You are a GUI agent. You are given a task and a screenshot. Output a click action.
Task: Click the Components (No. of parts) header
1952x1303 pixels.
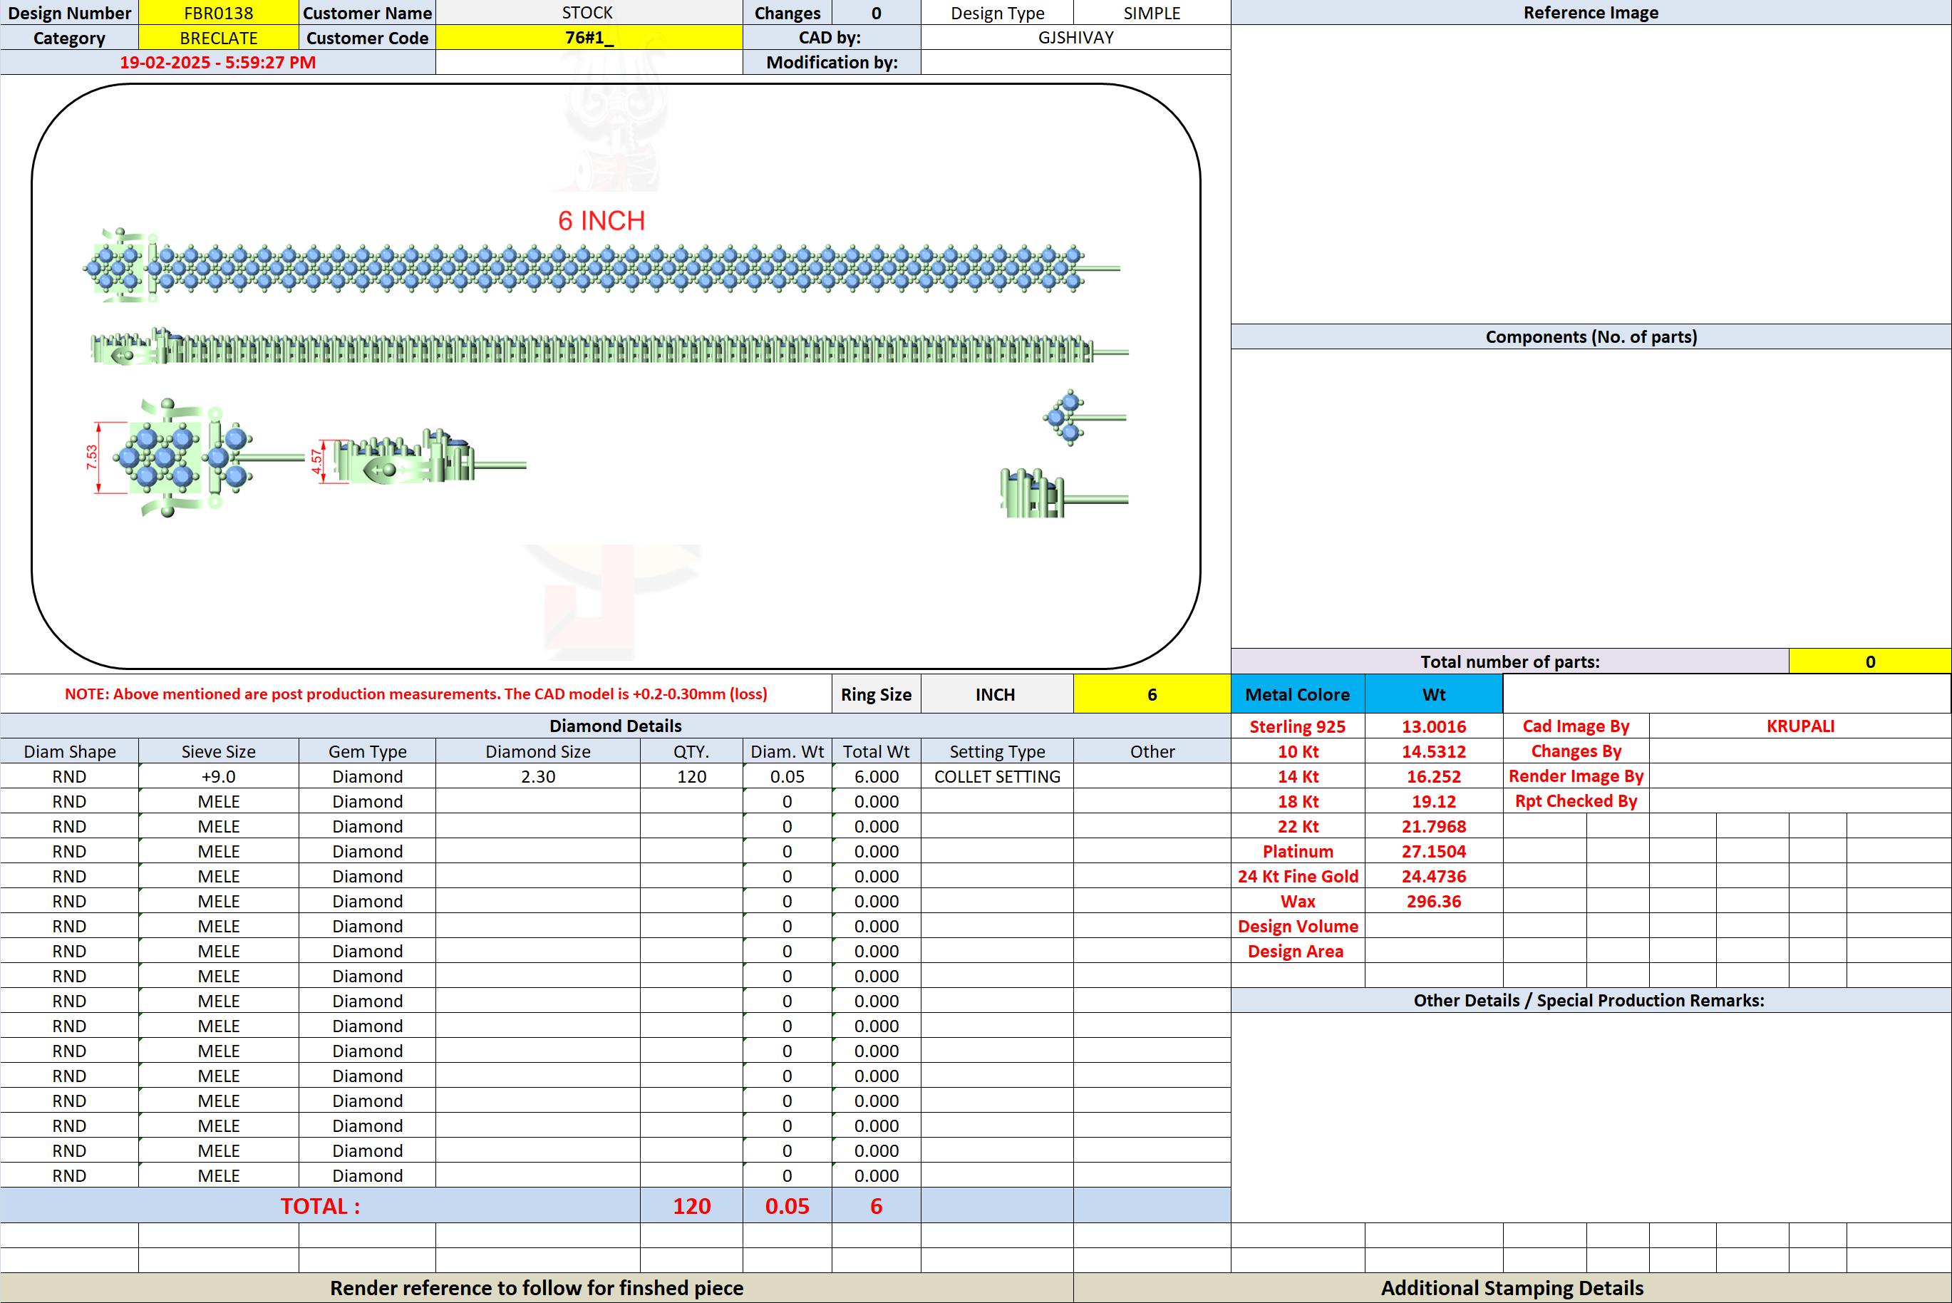pos(1591,336)
